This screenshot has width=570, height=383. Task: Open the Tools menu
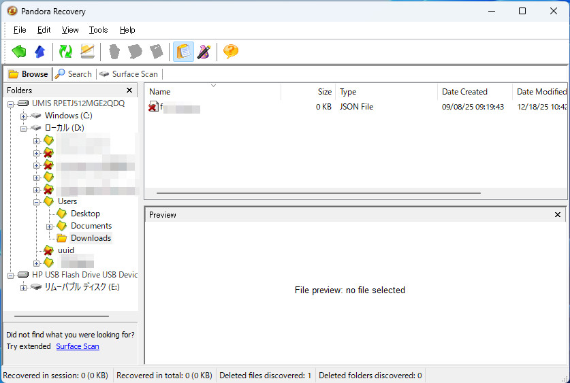(98, 30)
